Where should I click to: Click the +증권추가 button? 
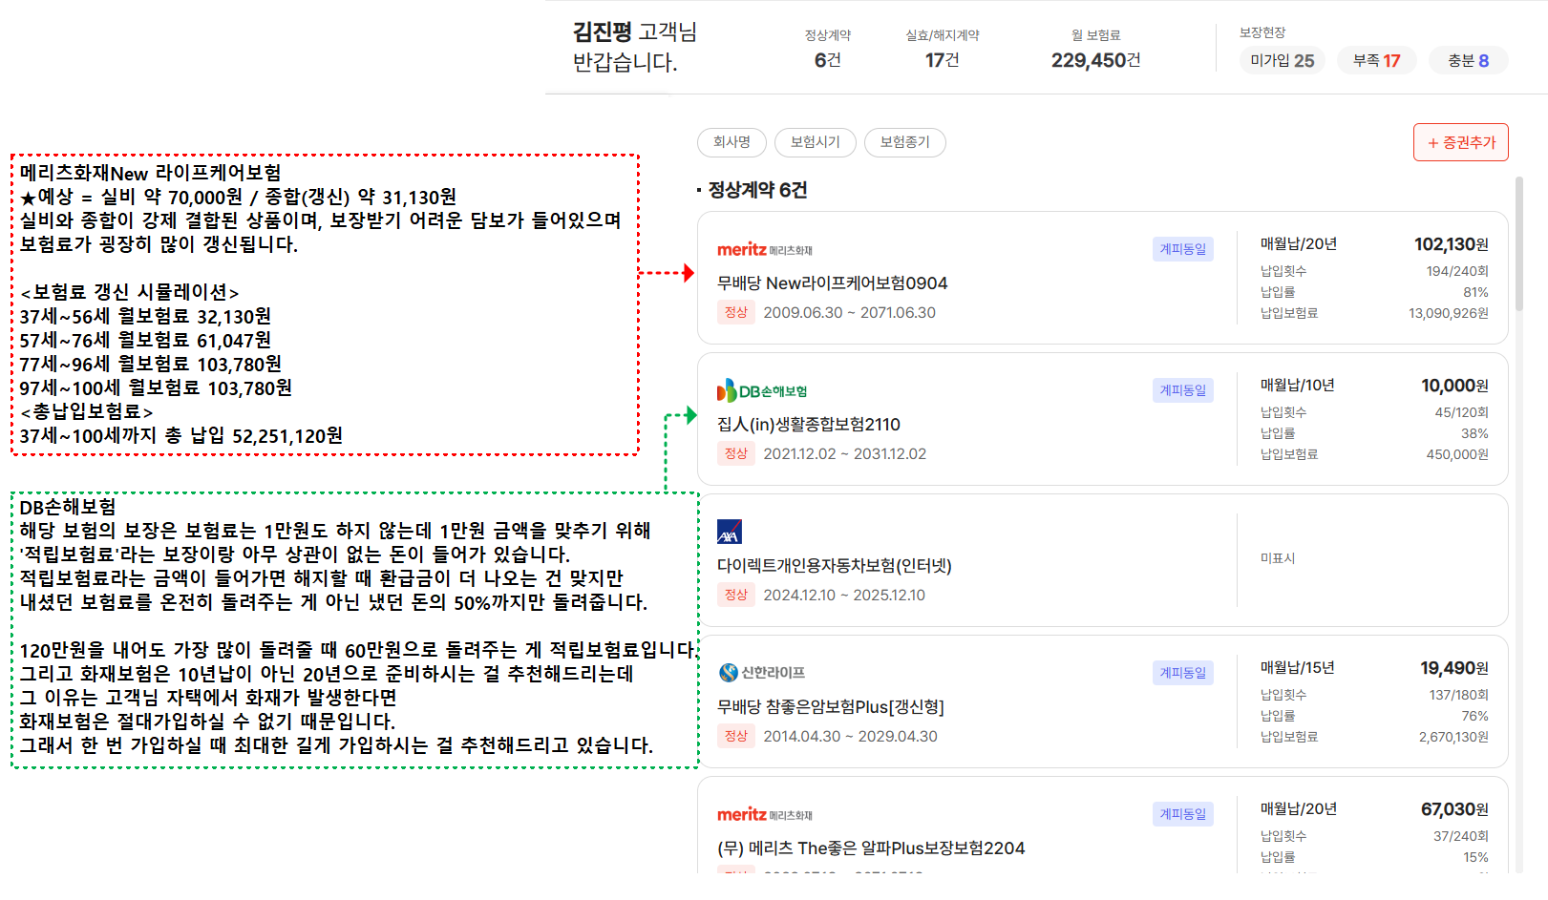(1460, 142)
